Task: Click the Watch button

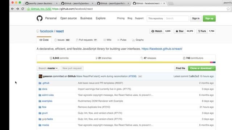Action: pos(157,31)
